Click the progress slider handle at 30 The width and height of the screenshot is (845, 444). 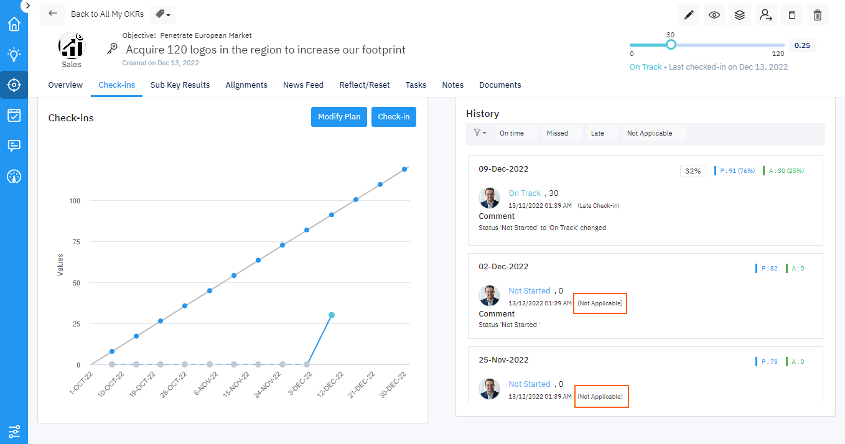click(x=671, y=45)
